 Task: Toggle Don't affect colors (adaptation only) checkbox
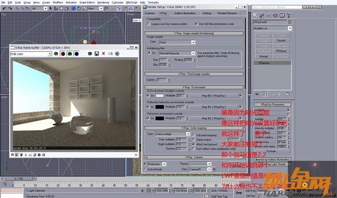point(193,149)
